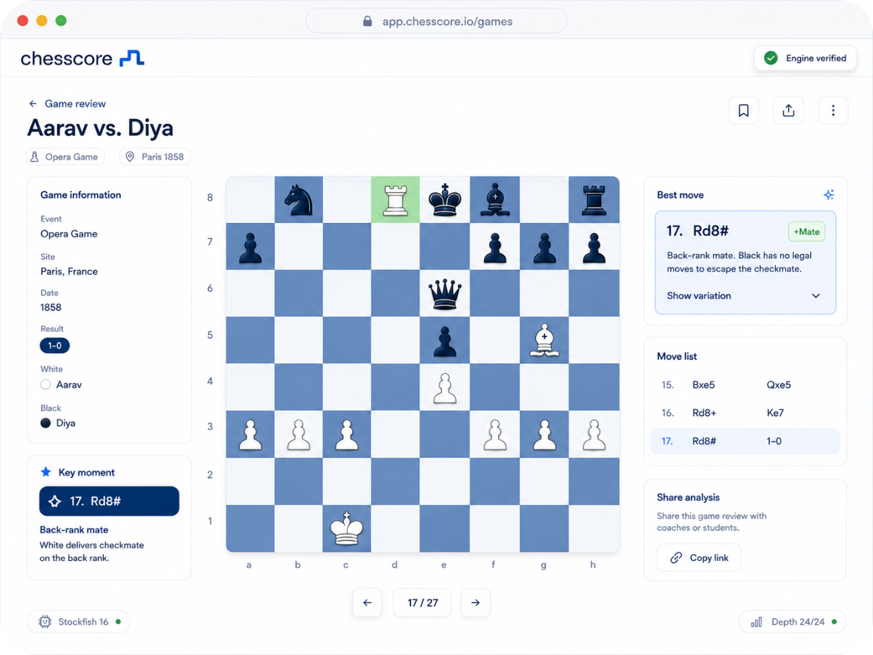Image resolution: width=873 pixels, height=655 pixels.
Task: Click the black player name Diya
Action: click(x=65, y=423)
